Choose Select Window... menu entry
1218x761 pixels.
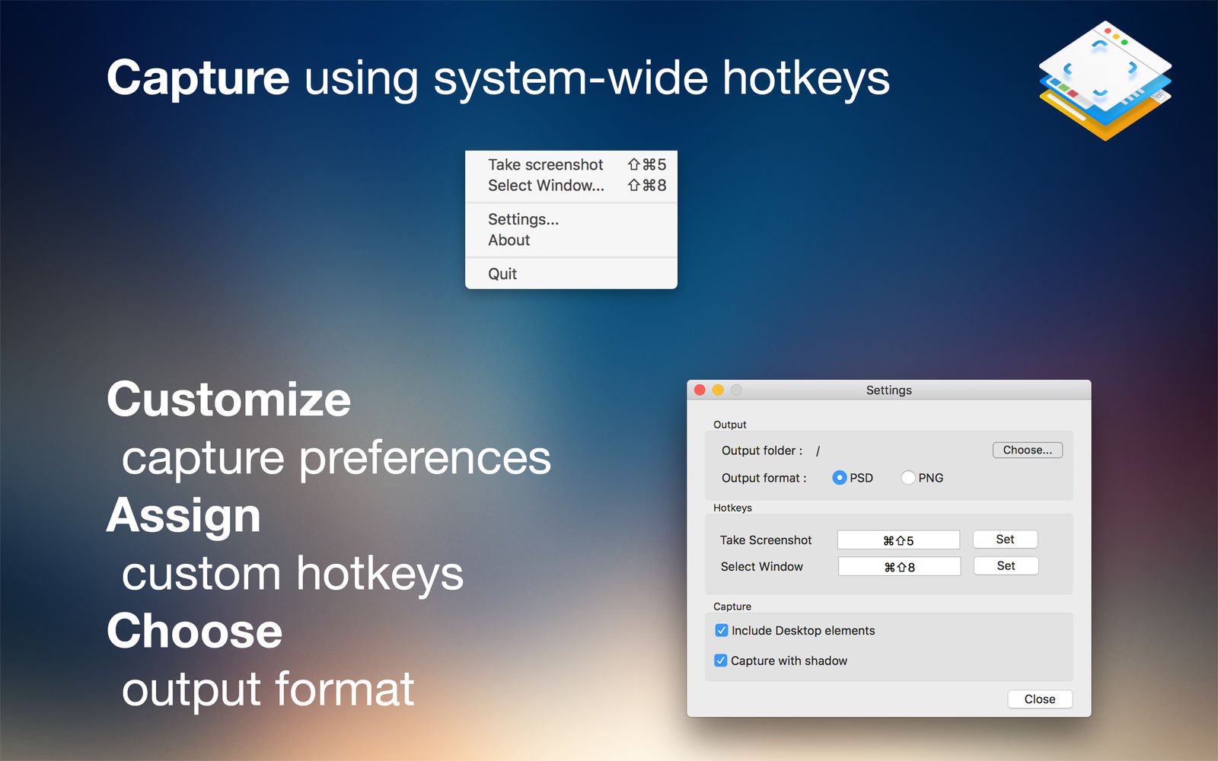coord(571,185)
